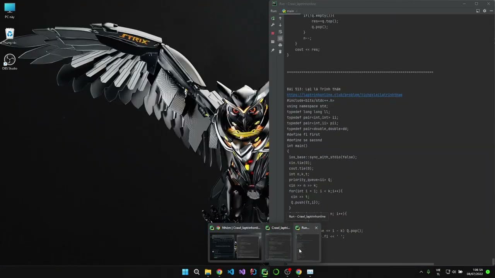Screen dimensions: 495x278
Task: Open battery status tray icon
Action: click(x=460, y=272)
